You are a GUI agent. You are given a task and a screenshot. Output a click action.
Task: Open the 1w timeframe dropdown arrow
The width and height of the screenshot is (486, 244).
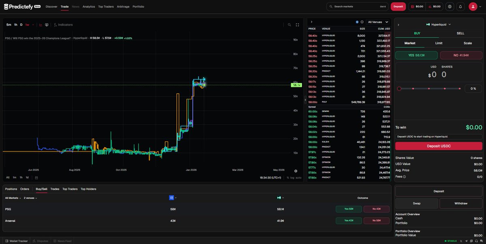[33, 25]
